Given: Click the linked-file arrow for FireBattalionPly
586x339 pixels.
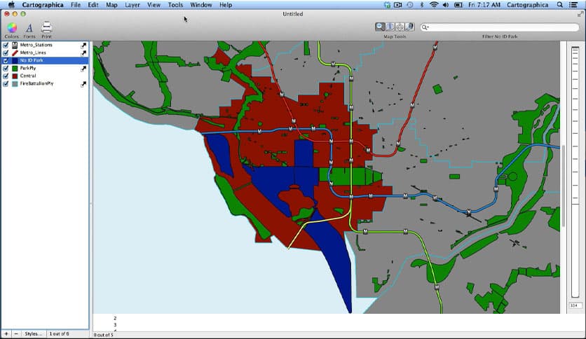Looking at the screenshot, I should 83,84.
